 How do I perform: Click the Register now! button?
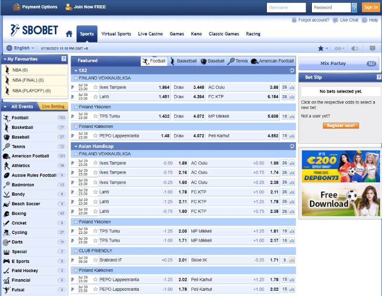point(340,126)
